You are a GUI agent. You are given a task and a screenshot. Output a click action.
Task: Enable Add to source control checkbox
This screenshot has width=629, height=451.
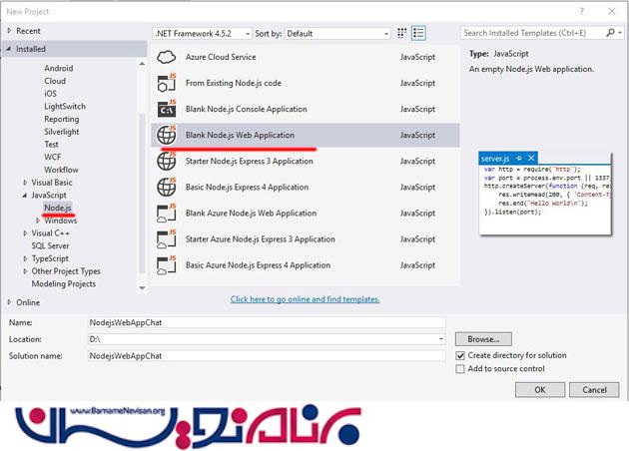pos(460,369)
